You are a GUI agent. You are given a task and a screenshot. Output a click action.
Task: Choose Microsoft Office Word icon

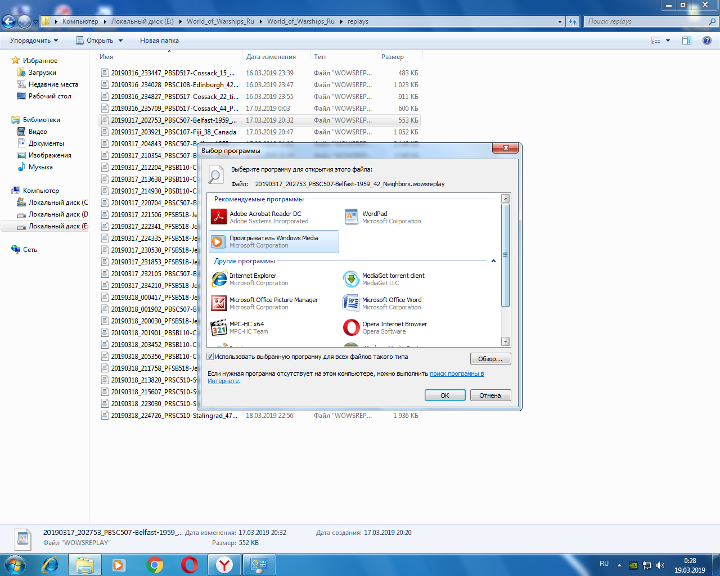point(352,303)
